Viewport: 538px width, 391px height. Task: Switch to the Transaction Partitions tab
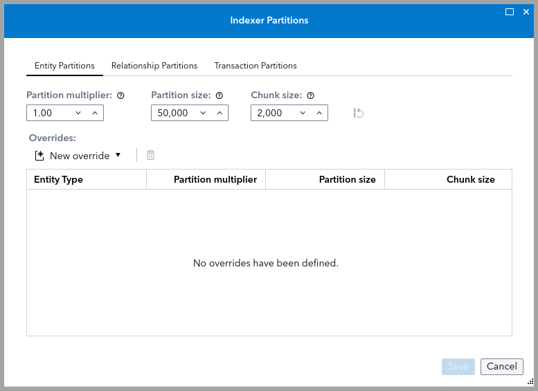pos(255,66)
